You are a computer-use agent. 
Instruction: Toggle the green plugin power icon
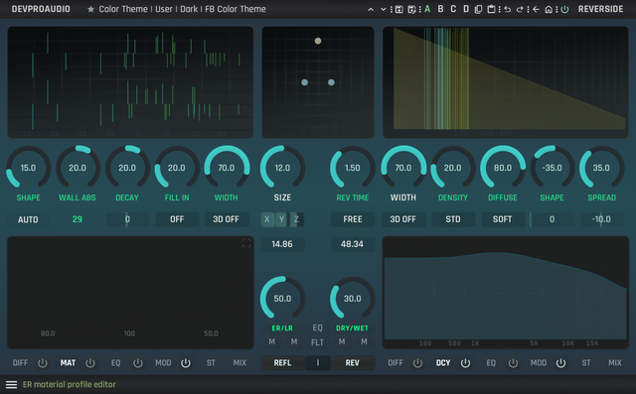click(x=564, y=9)
